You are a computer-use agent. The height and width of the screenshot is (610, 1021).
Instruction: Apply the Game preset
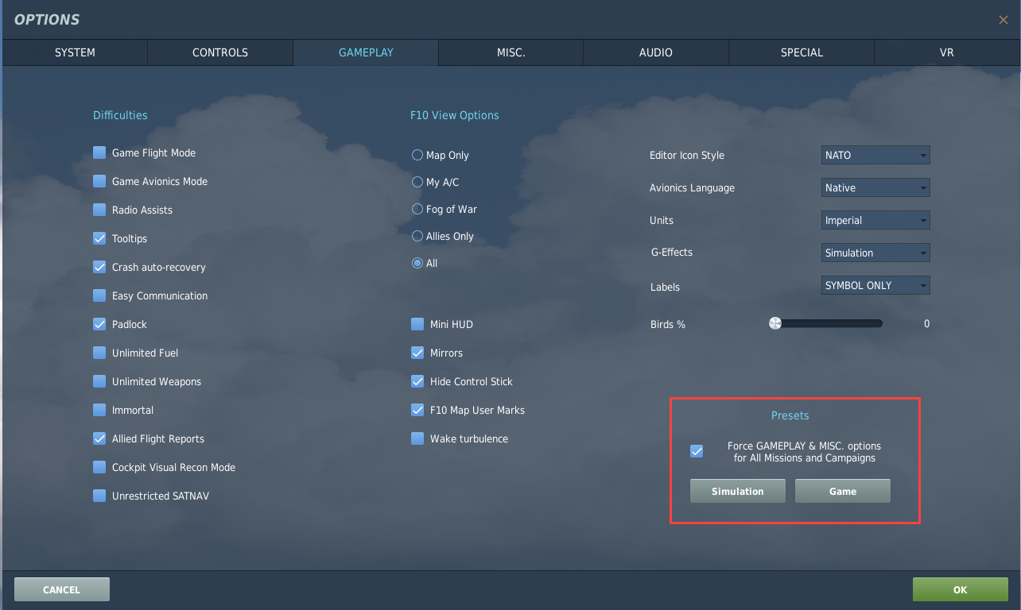click(x=843, y=491)
